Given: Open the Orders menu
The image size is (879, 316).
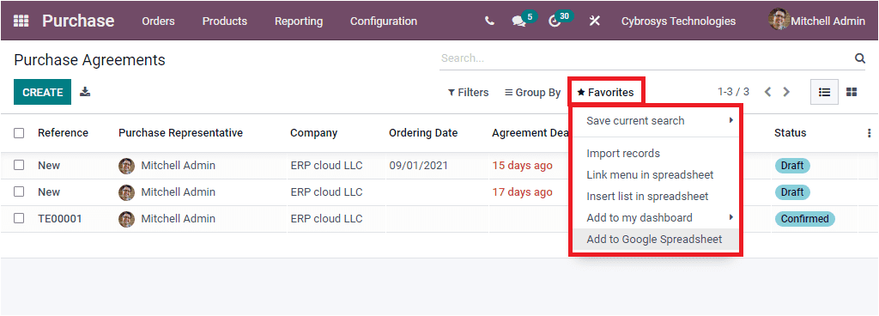Looking at the screenshot, I should (158, 21).
